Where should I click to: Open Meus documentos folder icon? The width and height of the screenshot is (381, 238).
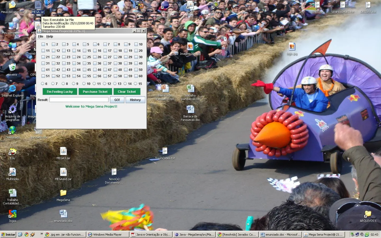pos(12,7)
